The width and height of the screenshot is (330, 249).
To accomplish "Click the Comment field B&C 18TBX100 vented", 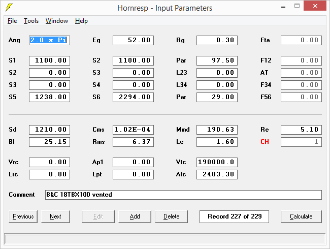I will point(183,195).
